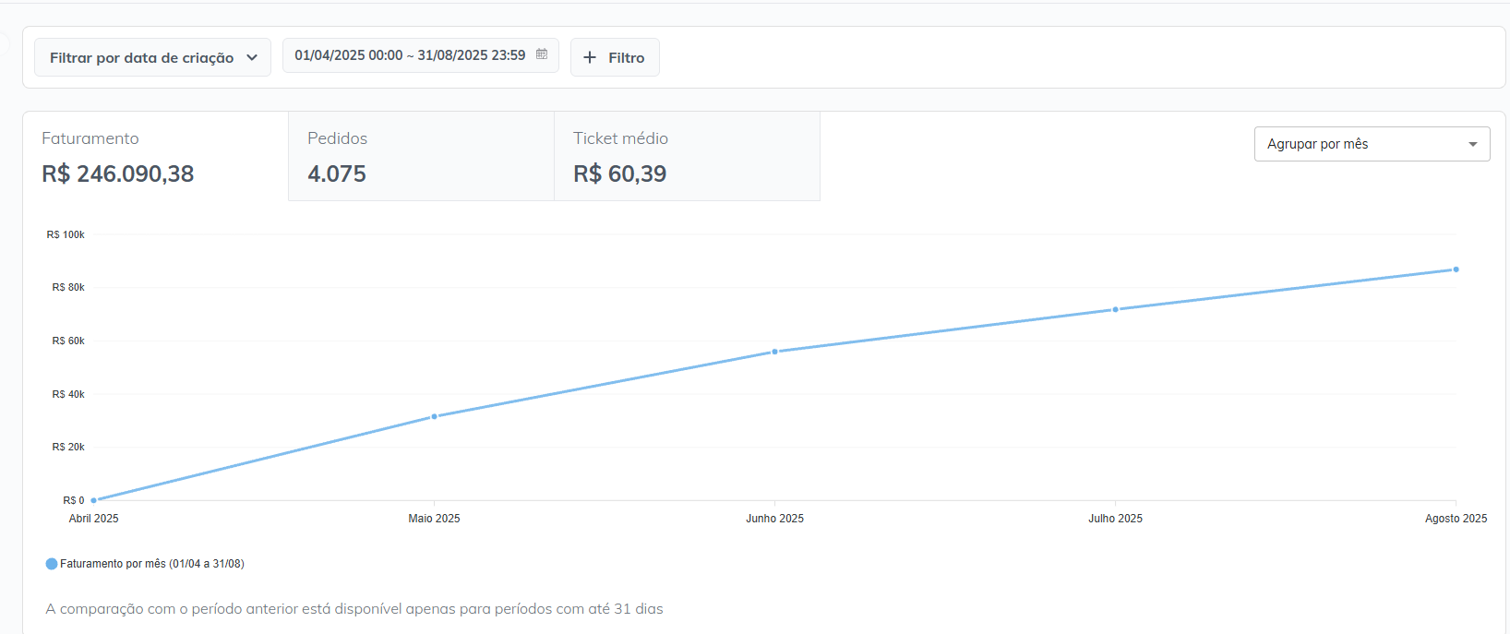Image resolution: width=1510 pixels, height=634 pixels.
Task: Click the "Abril 2025" x-axis label
Action: pyautogui.click(x=94, y=519)
